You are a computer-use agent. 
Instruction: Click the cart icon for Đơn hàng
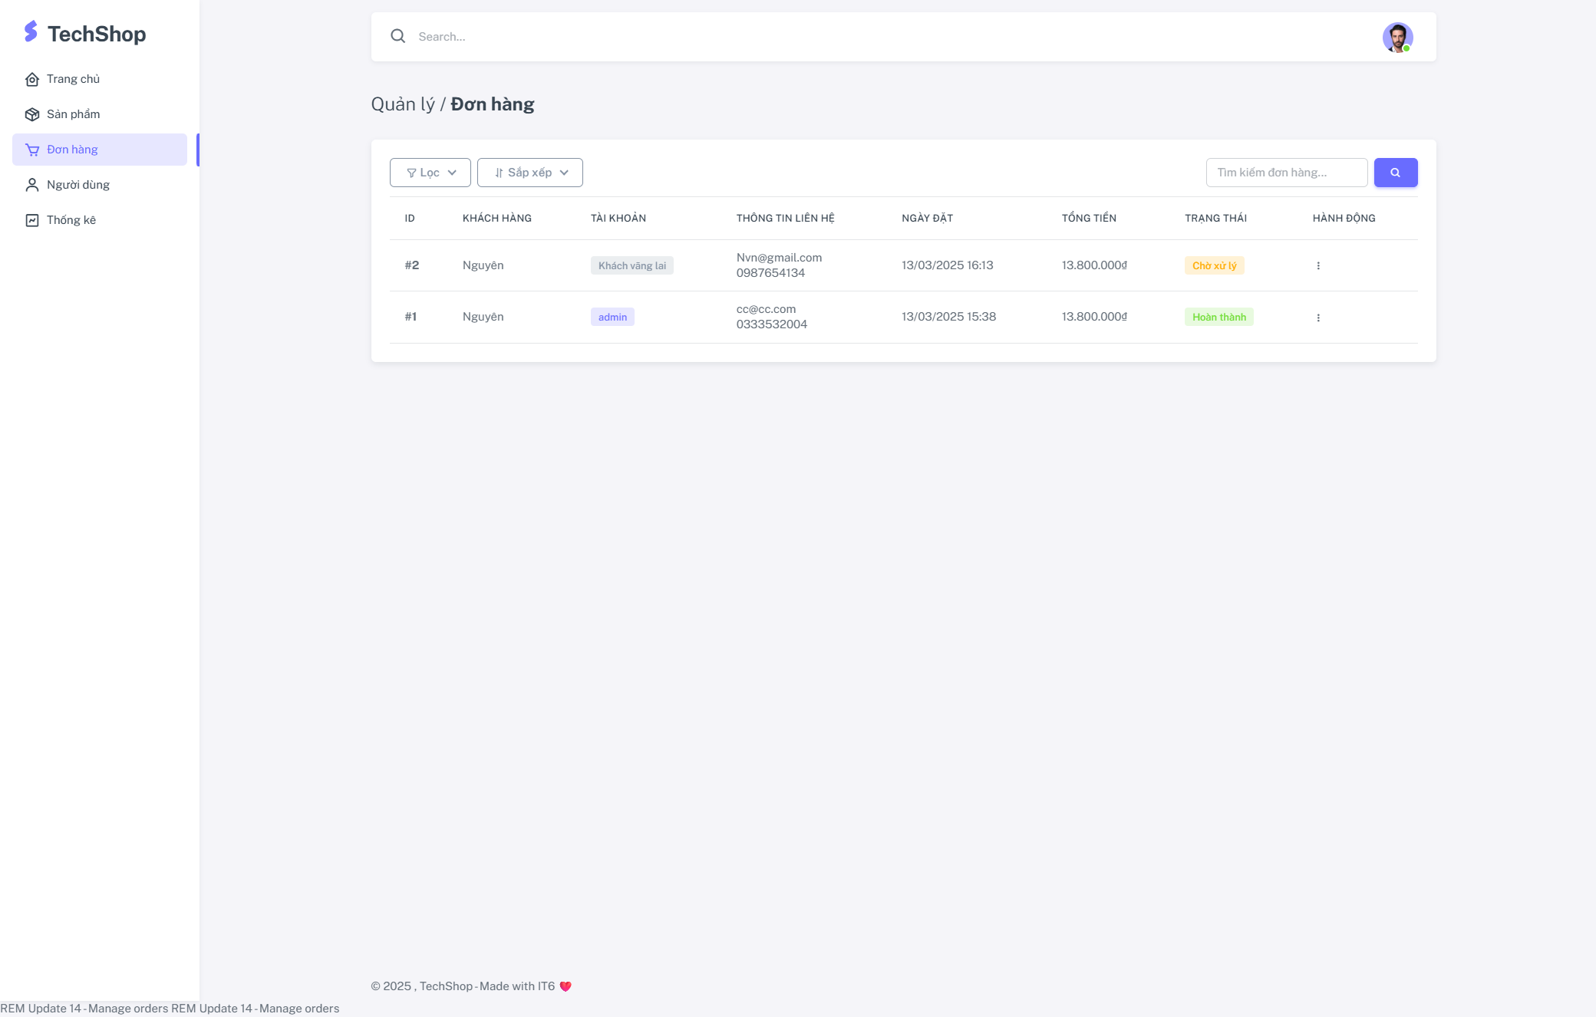coord(32,150)
